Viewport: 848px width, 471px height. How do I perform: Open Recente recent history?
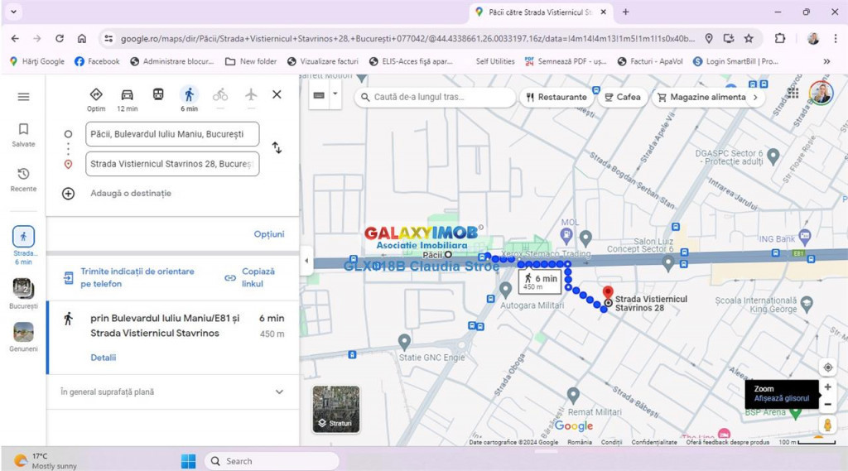[23, 179]
